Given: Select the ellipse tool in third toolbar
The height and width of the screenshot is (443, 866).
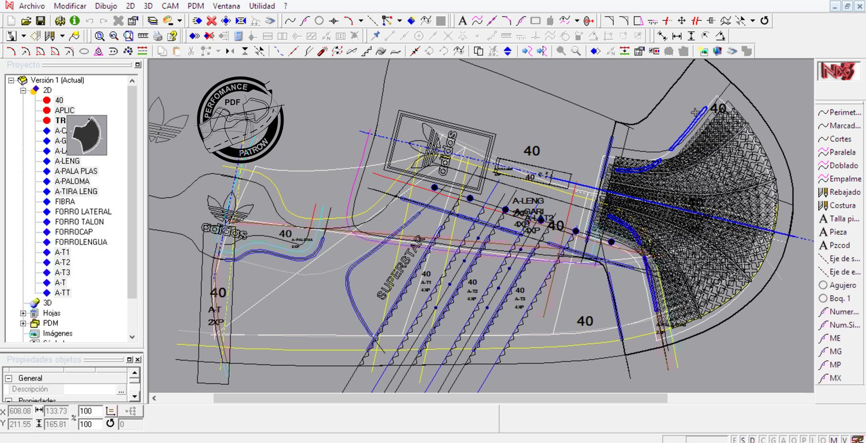Looking at the screenshot, I should [x=84, y=51].
